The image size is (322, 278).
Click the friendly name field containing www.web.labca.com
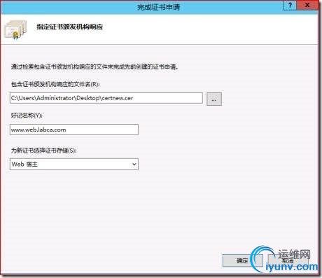coord(74,130)
